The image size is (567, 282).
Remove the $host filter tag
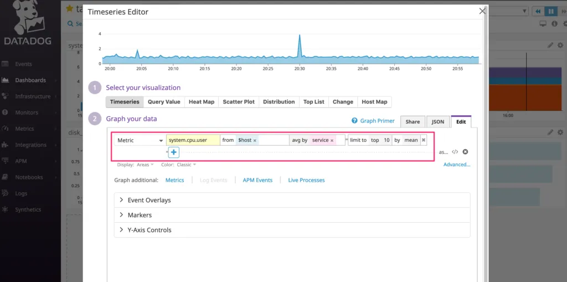coord(255,141)
